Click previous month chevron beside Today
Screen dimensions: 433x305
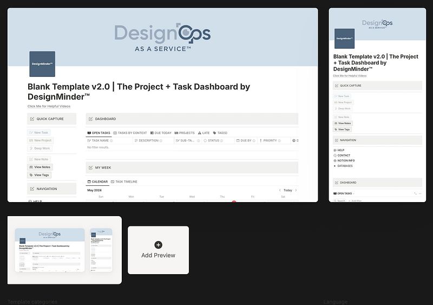click(280, 190)
